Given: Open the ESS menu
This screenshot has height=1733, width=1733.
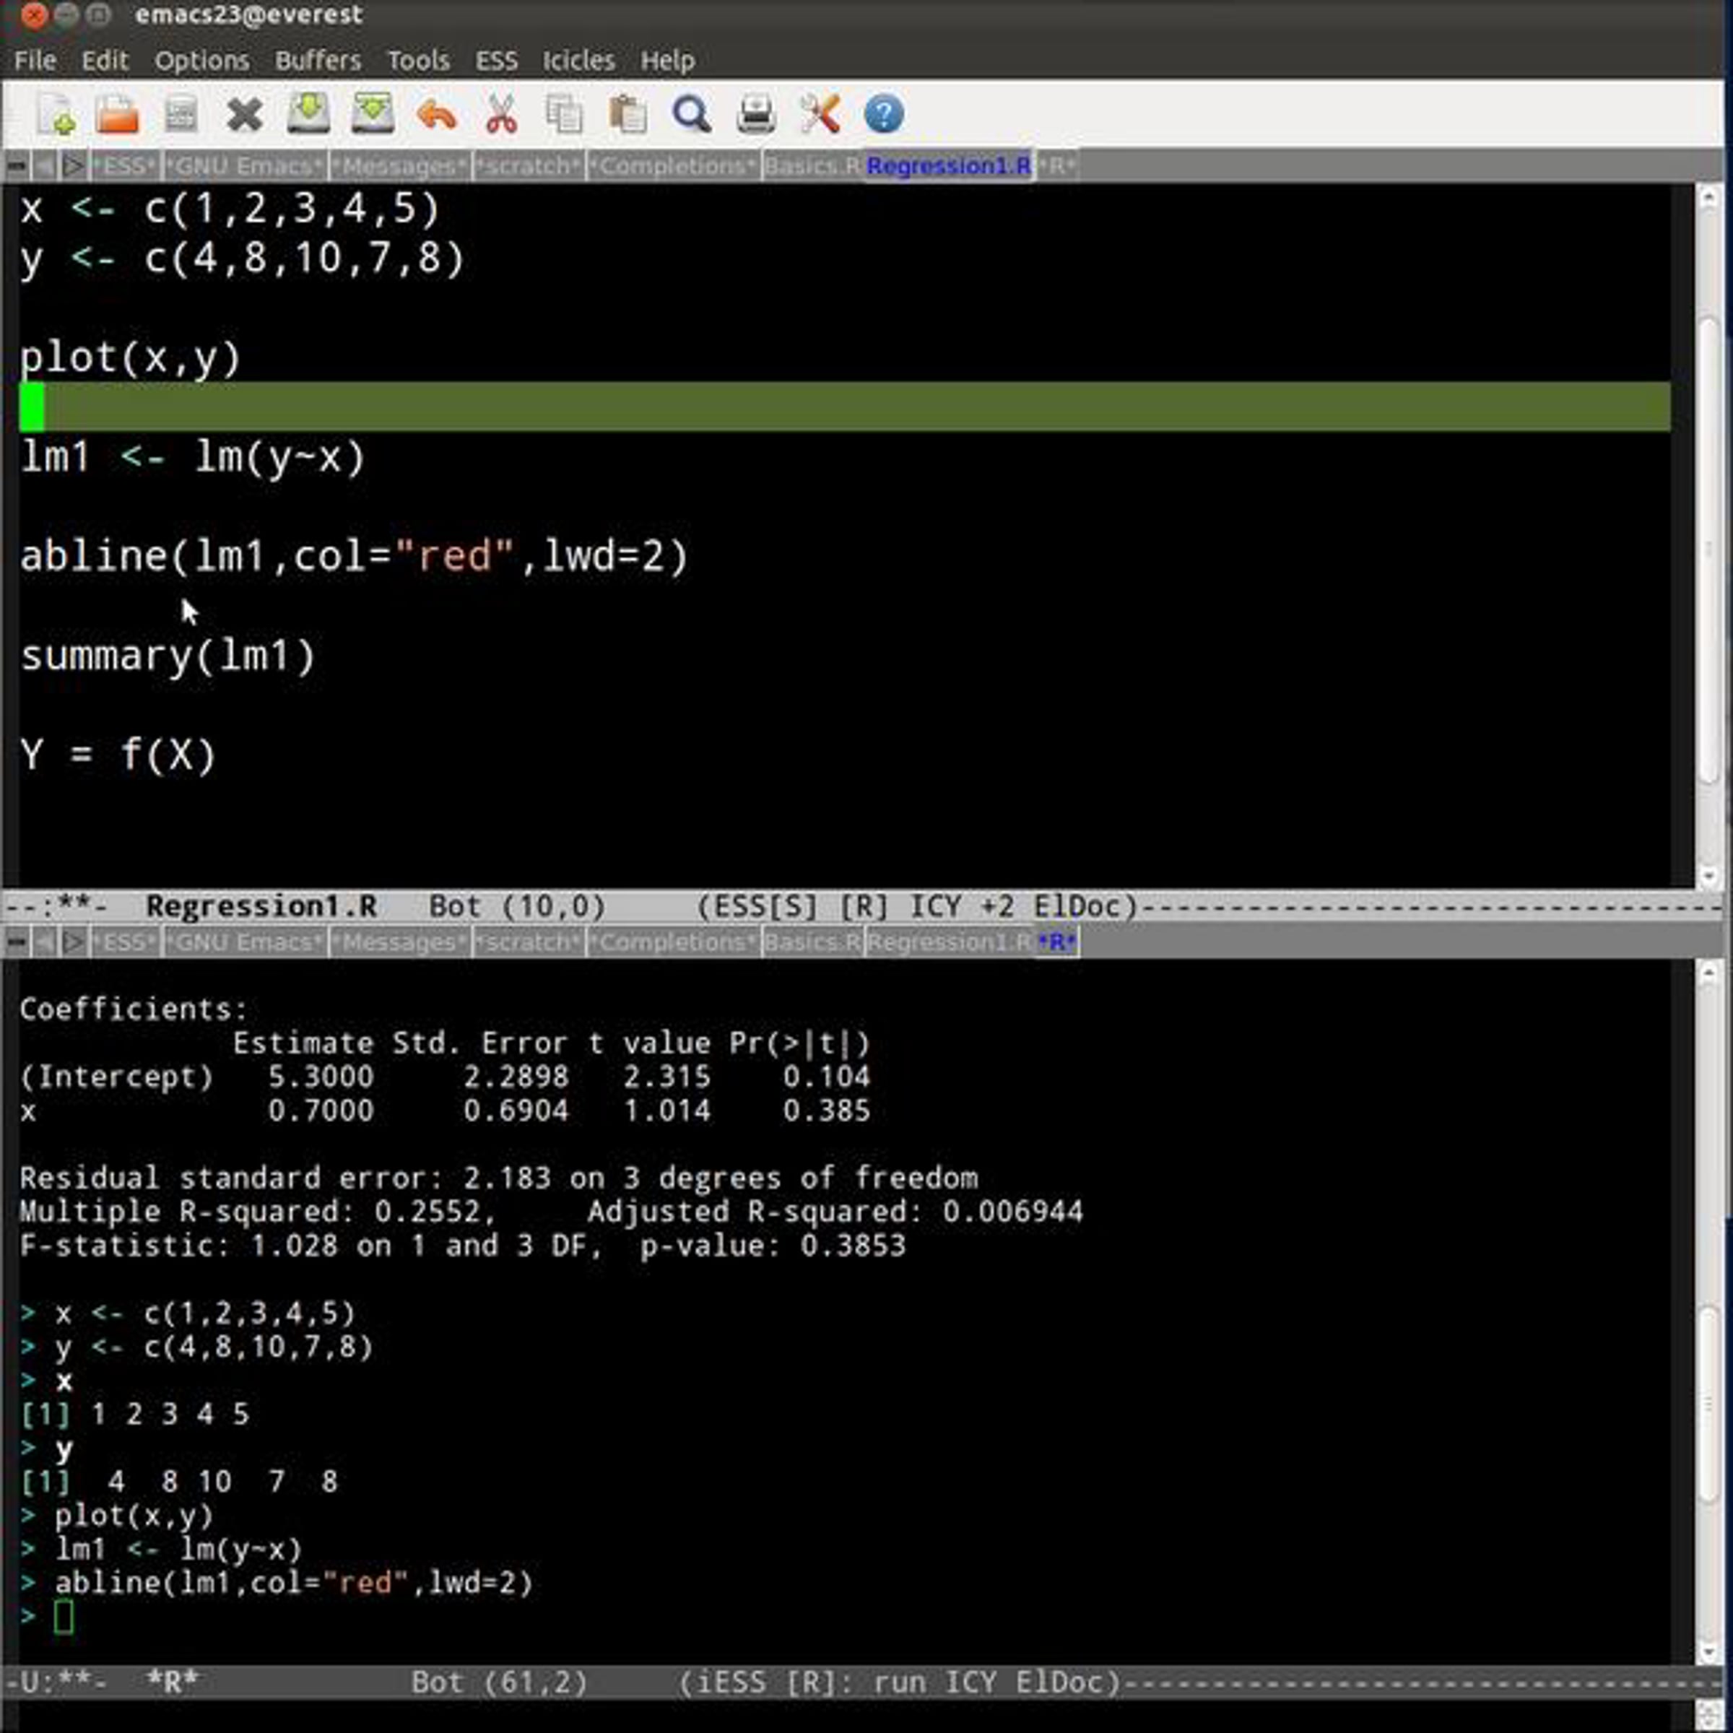Looking at the screenshot, I should 496,61.
